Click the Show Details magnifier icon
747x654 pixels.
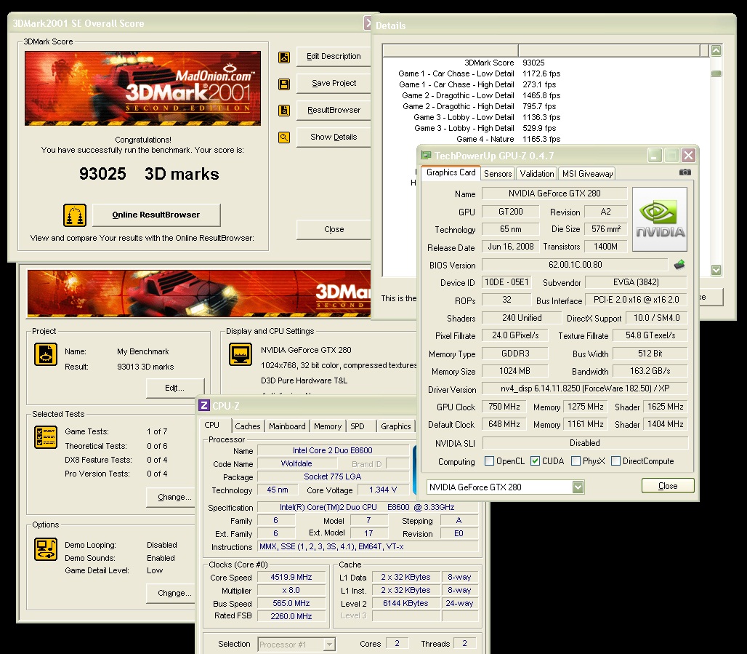[284, 137]
